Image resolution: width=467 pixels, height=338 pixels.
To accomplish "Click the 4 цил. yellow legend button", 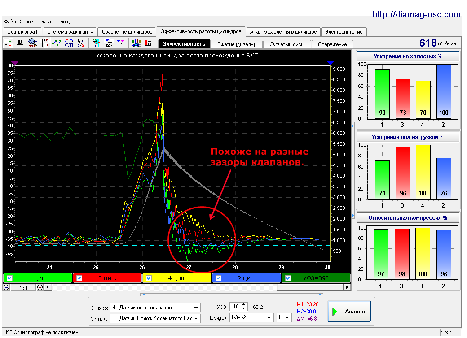I will 177,278.
